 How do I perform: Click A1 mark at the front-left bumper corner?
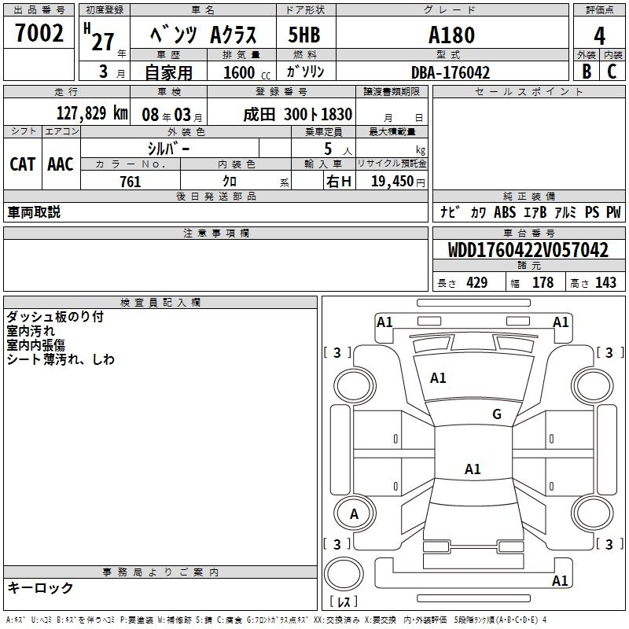[384, 322]
